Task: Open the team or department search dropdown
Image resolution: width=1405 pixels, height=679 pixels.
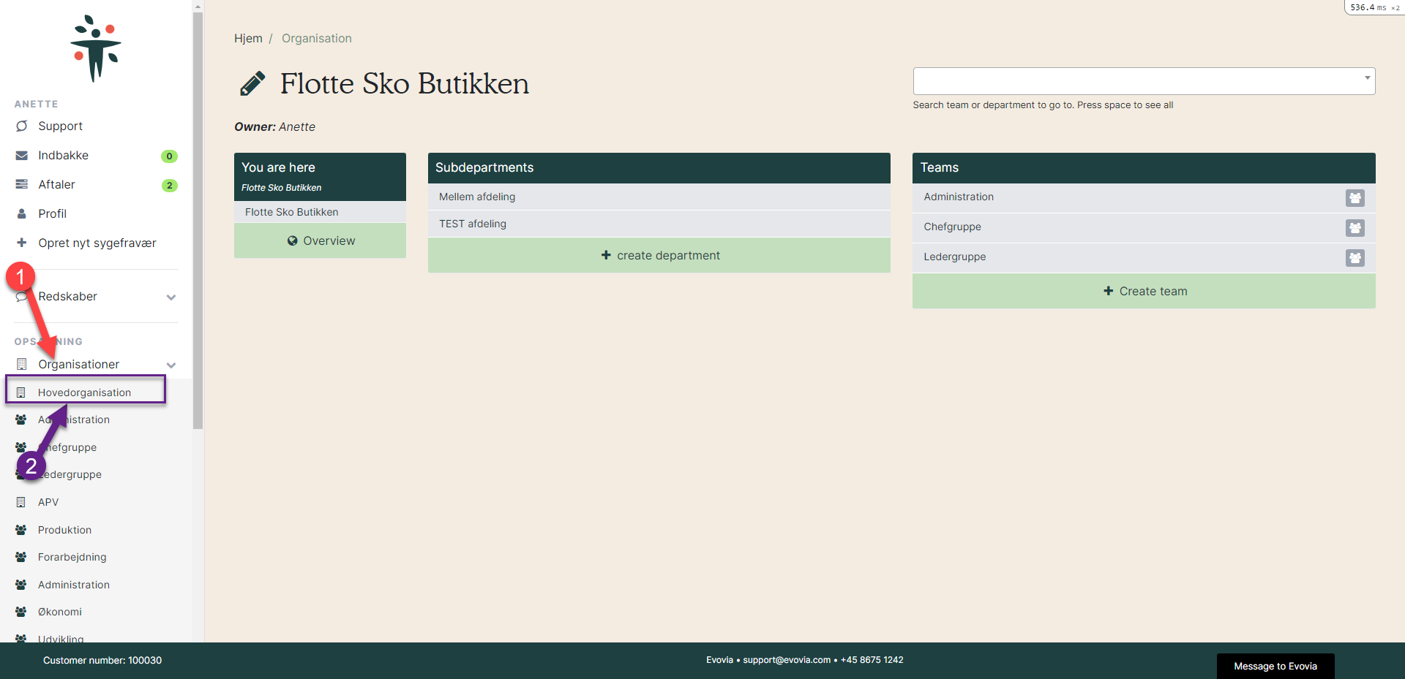Action: tap(1143, 81)
